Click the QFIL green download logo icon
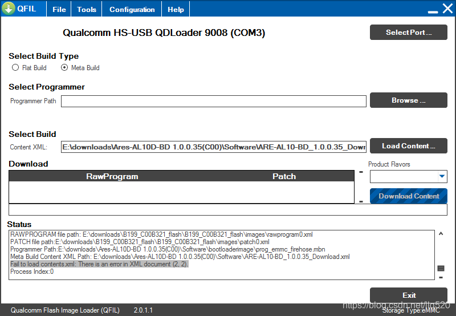This screenshot has width=456, height=316. 9,9
